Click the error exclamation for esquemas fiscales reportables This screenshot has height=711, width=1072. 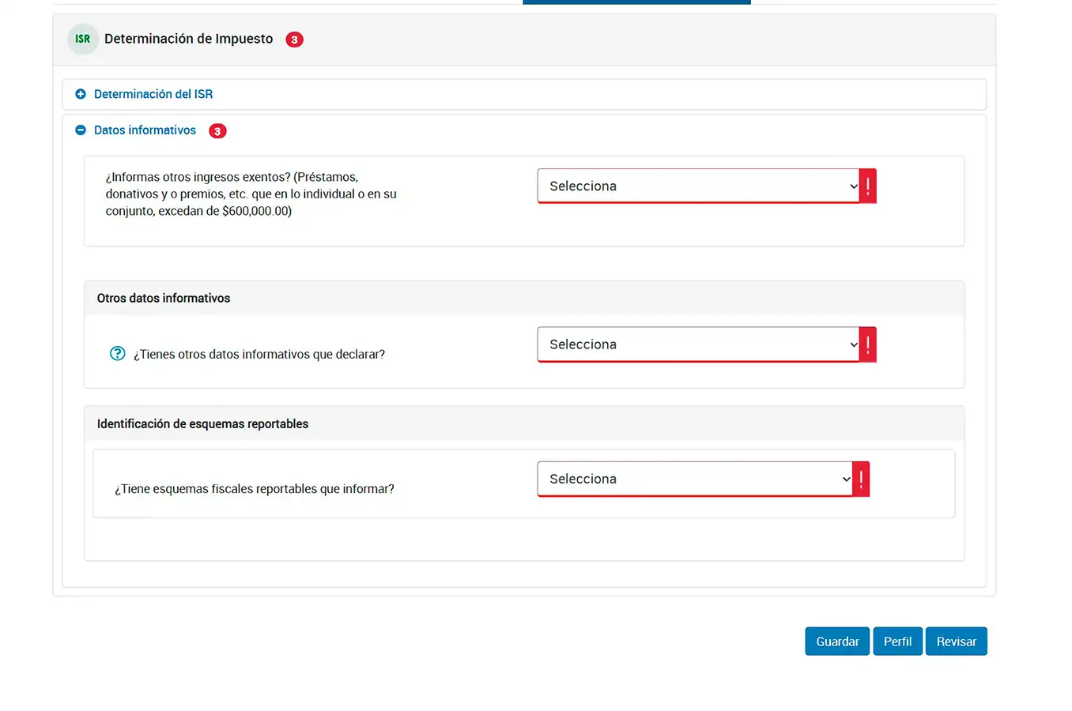(x=861, y=479)
